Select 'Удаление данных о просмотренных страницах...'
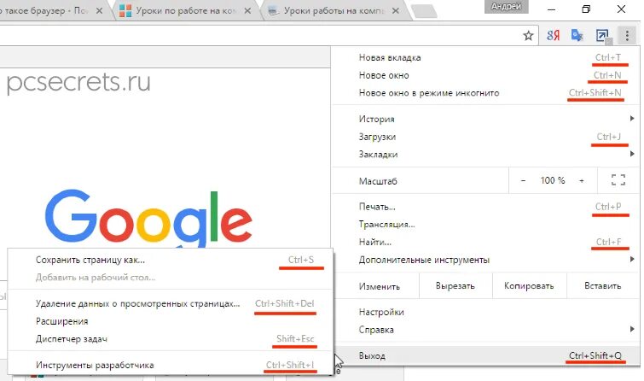644x381 pixels. coord(170,303)
